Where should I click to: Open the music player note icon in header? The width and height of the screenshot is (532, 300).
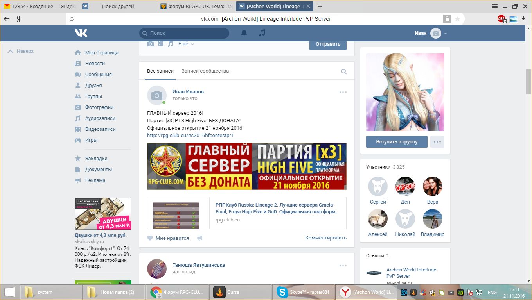pos(262,33)
